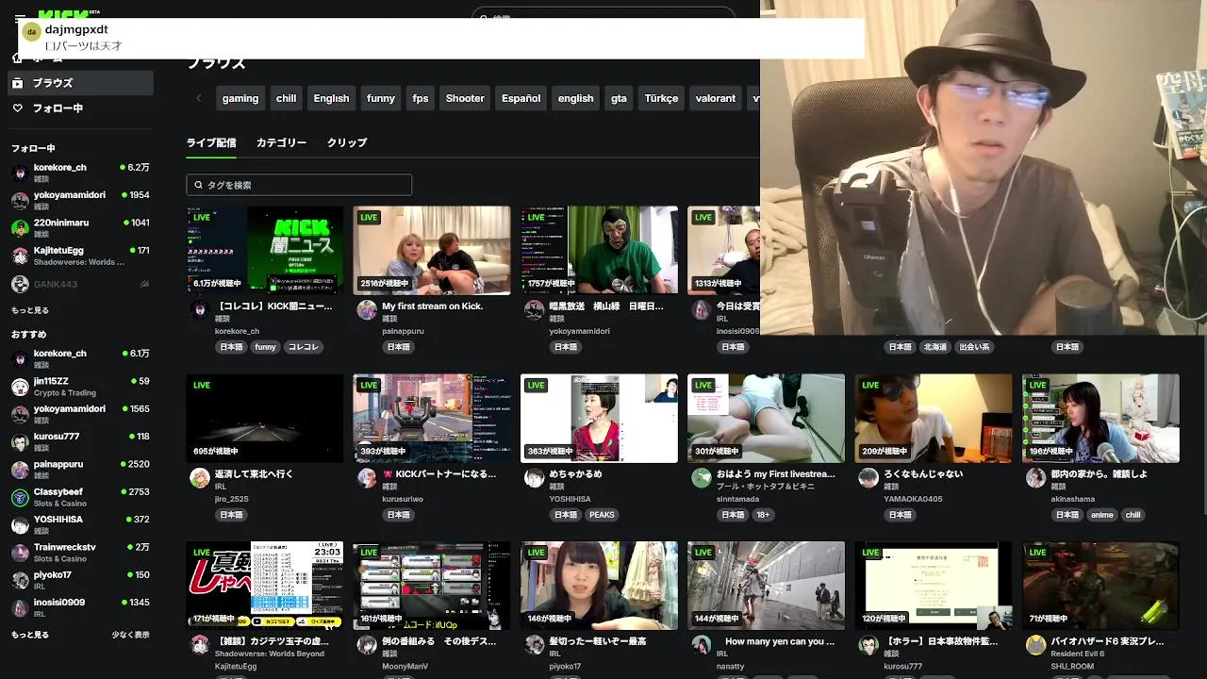
Task: Expand followed channels with もっと見る
Action: 29,310
